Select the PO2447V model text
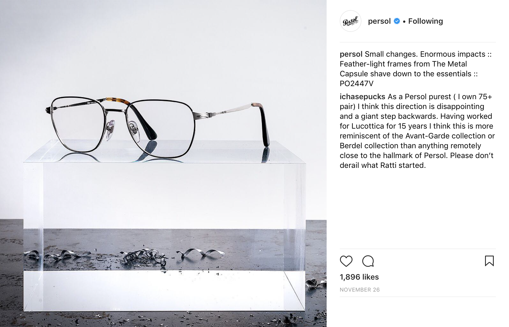 tap(357, 84)
